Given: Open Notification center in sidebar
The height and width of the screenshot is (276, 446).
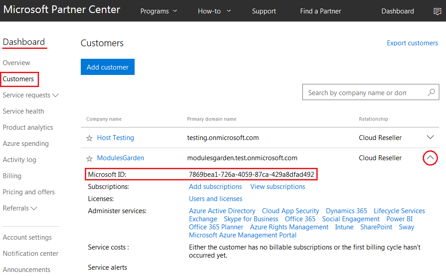Looking at the screenshot, I should coord(31,253).
